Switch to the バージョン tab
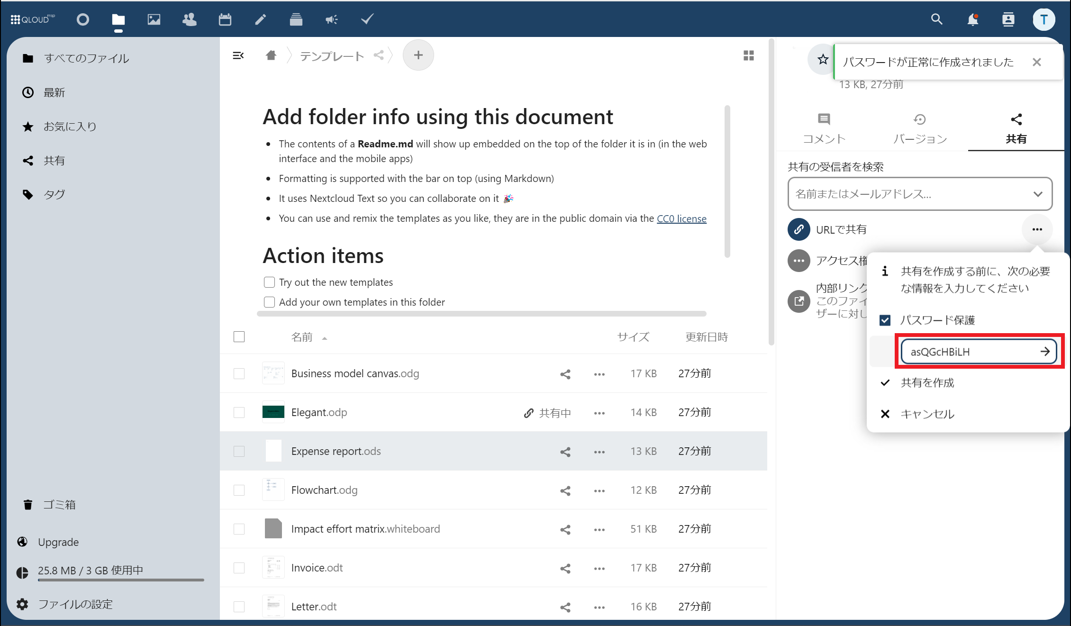1071x626 pixels. point(919,128)
